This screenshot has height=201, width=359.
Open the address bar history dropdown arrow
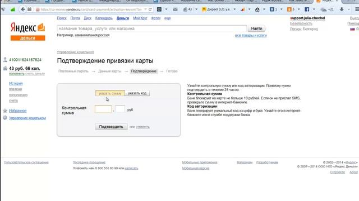pos(145,9)
